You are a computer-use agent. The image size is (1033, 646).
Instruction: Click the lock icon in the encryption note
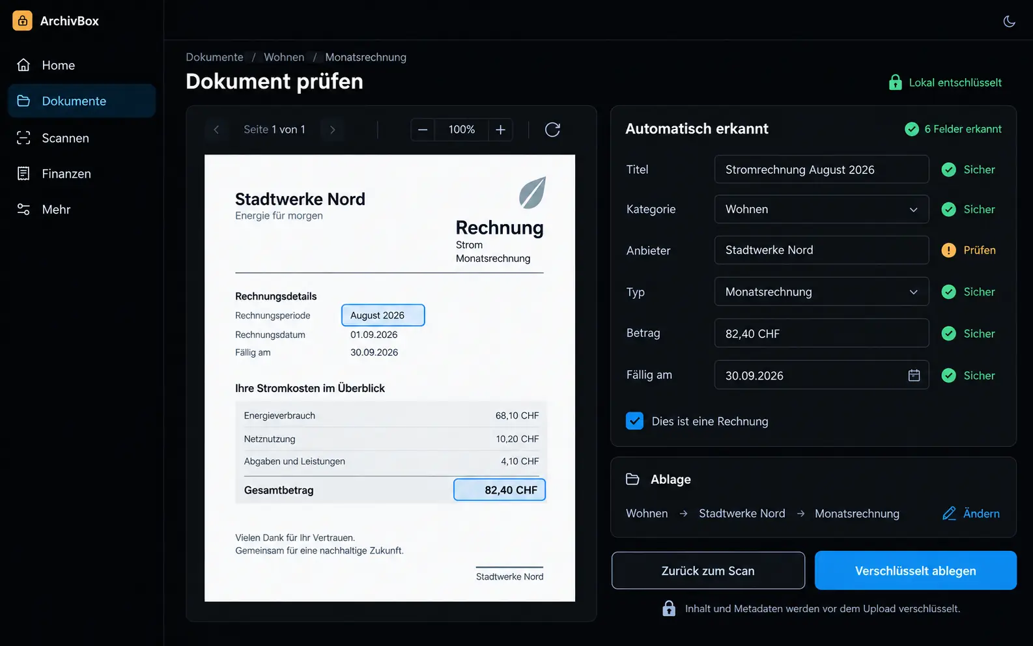click(x=669, y=608)
